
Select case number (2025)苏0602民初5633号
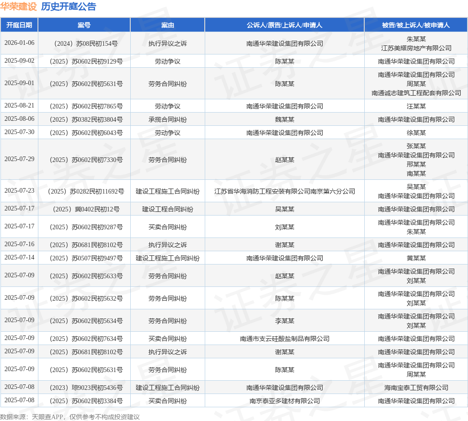coord(86,276)
